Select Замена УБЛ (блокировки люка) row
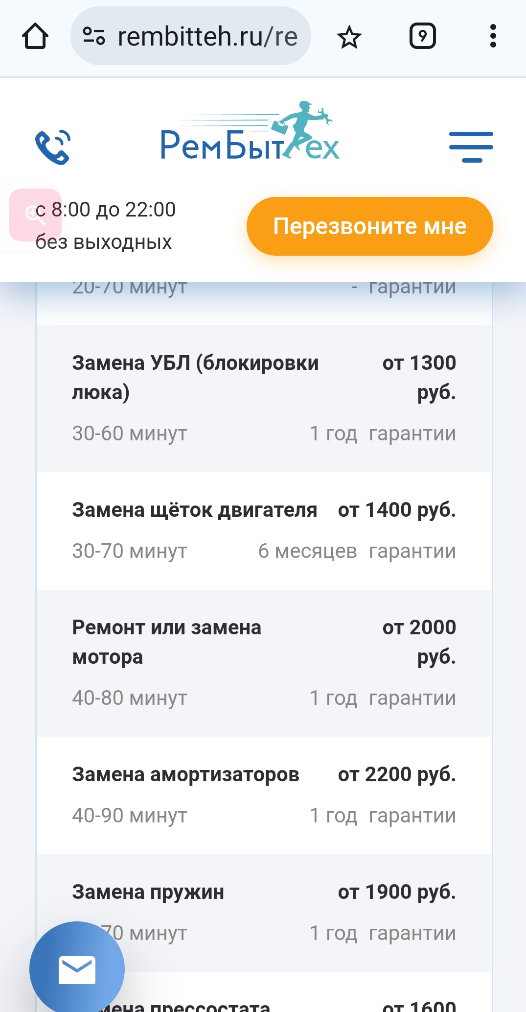Viewport: 526px width, 1012px height. tap(264, 398)
